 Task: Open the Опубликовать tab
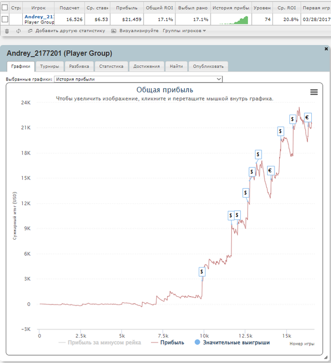(208, 66)
